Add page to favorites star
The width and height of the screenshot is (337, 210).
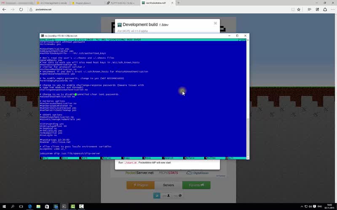click(299, 9)
